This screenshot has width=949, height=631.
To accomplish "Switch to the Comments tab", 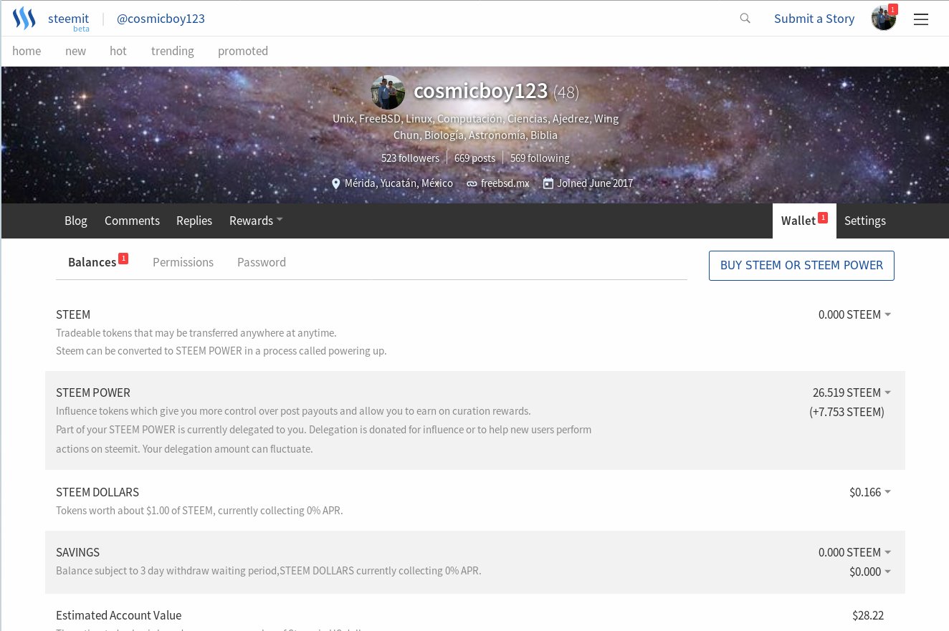I will point(132,221).
